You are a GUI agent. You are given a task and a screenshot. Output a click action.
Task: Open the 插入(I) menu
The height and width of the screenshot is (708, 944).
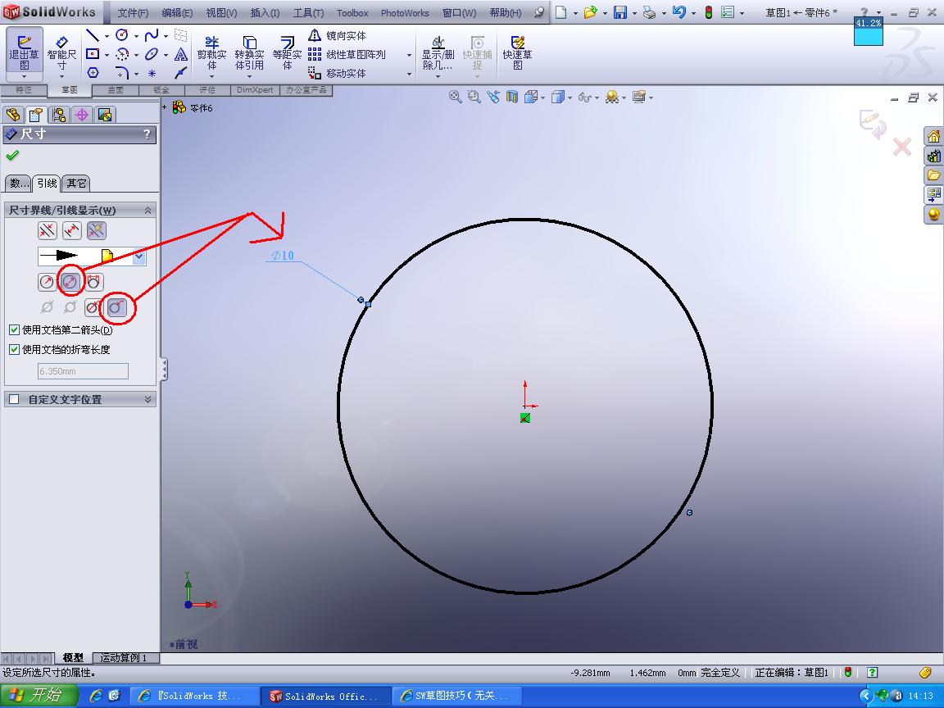265,12
